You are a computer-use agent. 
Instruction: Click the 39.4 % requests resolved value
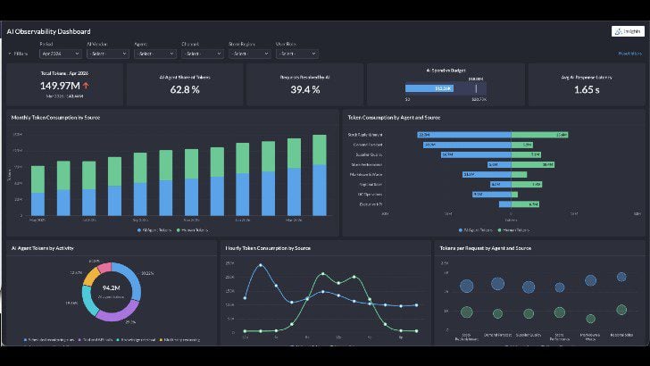pyautogui.click(x=305, y=89)
